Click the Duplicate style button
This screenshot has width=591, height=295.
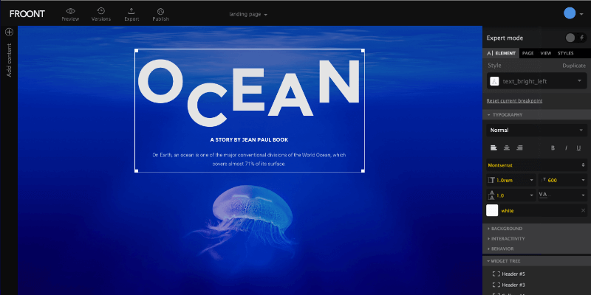click(x=574, y=66)
